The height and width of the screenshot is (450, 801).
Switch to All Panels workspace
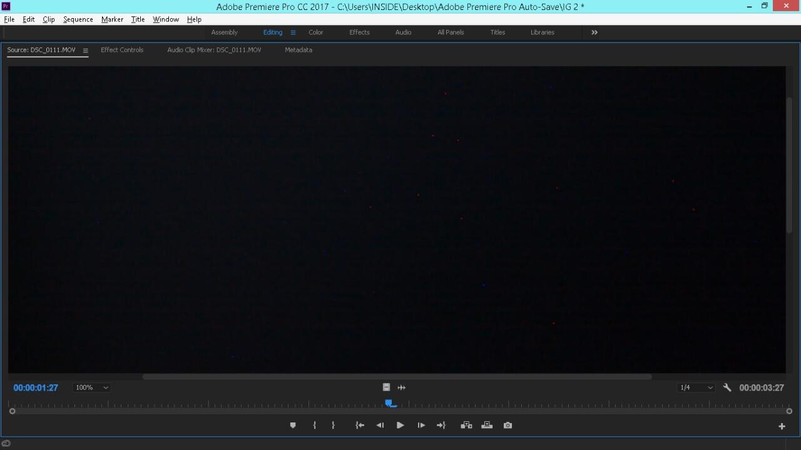[451, 33]
